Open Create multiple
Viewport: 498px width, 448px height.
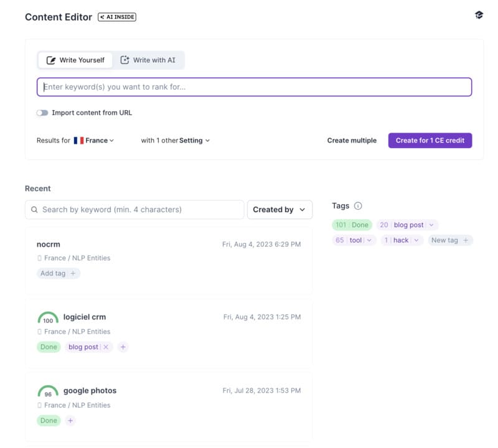pyautogui.click(x=352, y=141)
